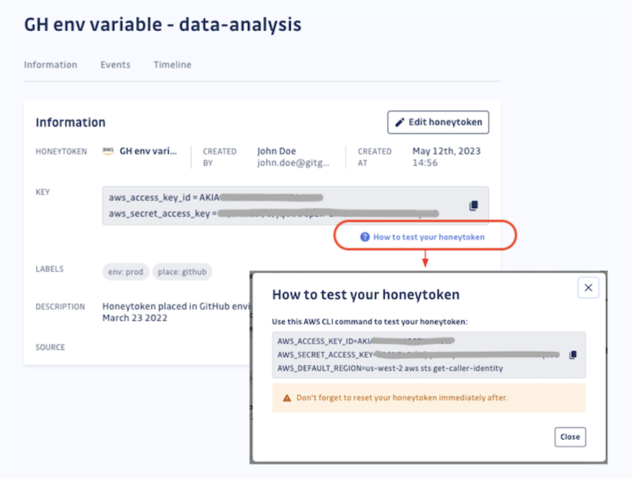Click the pencil icon on Edit honeytoken
632x479 pixels.
[x=400, y=122]
